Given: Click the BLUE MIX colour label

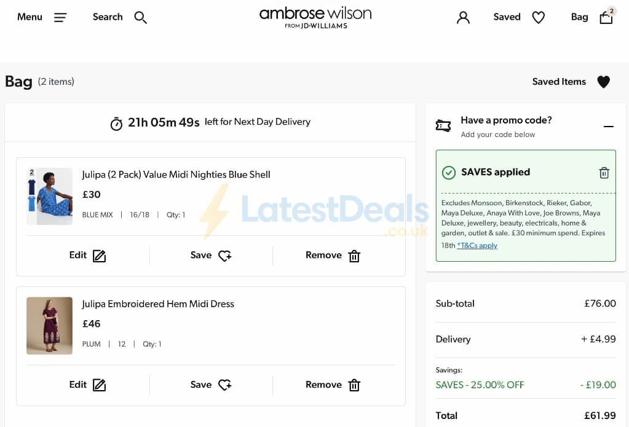Looking at the screenshot, I should pos(98,215).
